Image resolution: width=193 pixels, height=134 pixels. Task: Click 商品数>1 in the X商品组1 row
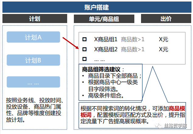coord(133,39)
